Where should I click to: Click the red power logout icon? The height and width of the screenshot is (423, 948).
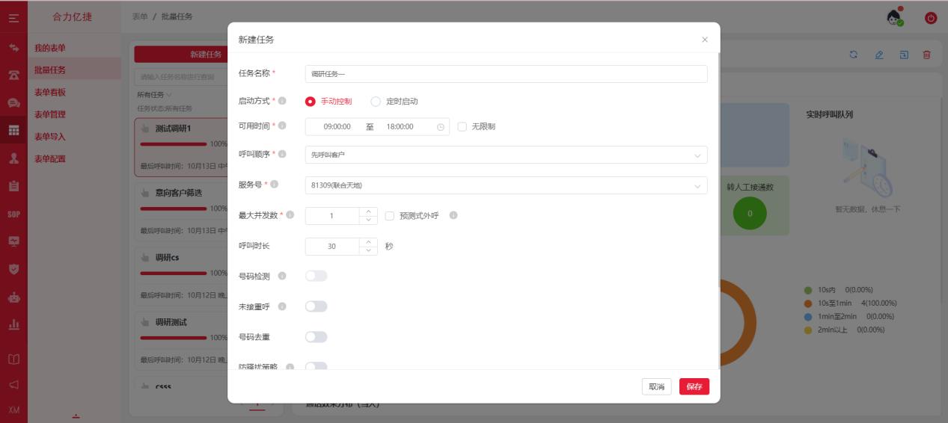tap(931, 18)
